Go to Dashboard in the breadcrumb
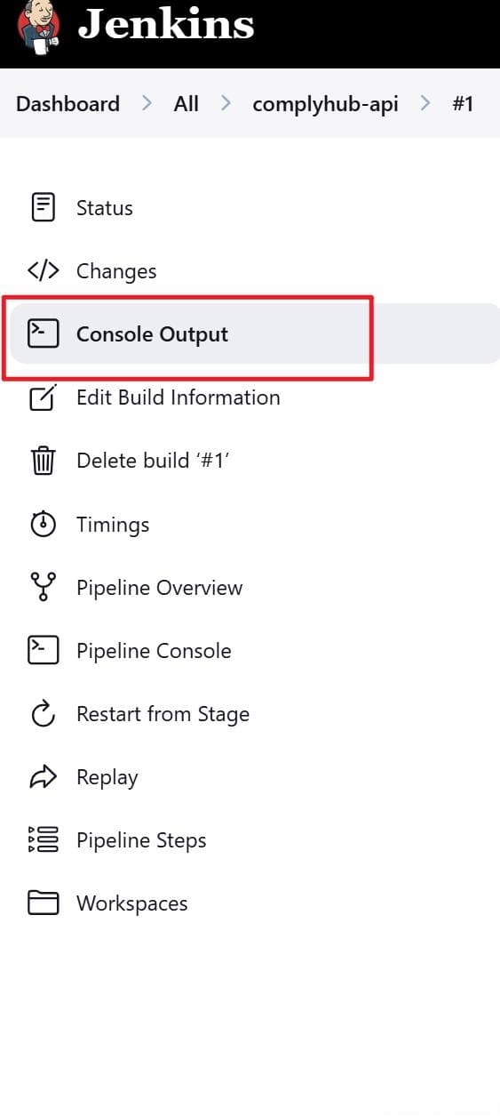 [67, 103]
